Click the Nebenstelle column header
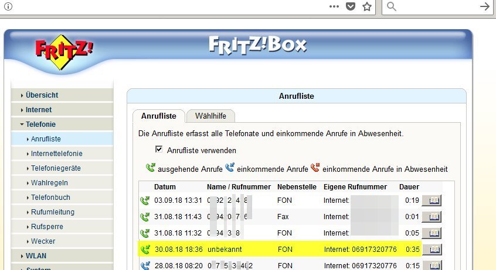The height and width of the screenshot is (270, 496). tap(297, 187)
